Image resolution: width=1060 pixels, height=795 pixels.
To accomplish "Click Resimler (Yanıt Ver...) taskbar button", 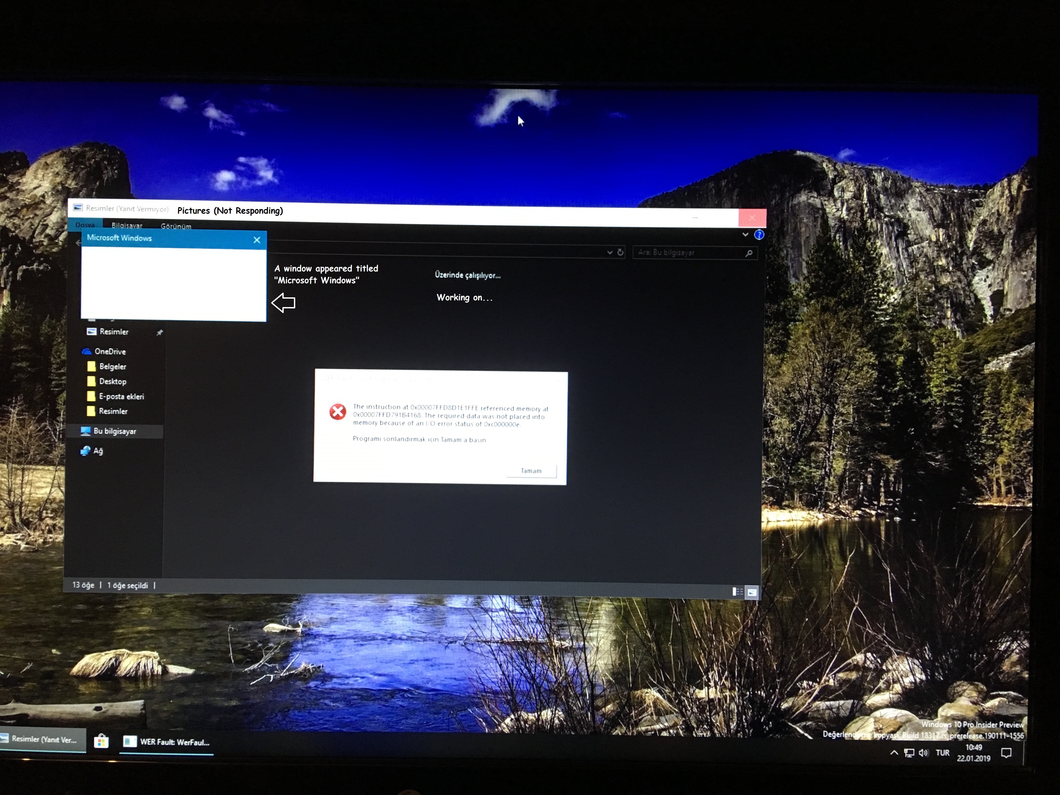I will [x=43, y=740].
